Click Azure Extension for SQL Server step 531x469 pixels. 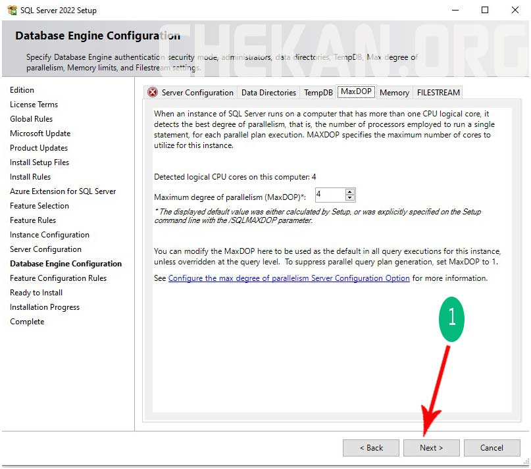coord(63,191)
